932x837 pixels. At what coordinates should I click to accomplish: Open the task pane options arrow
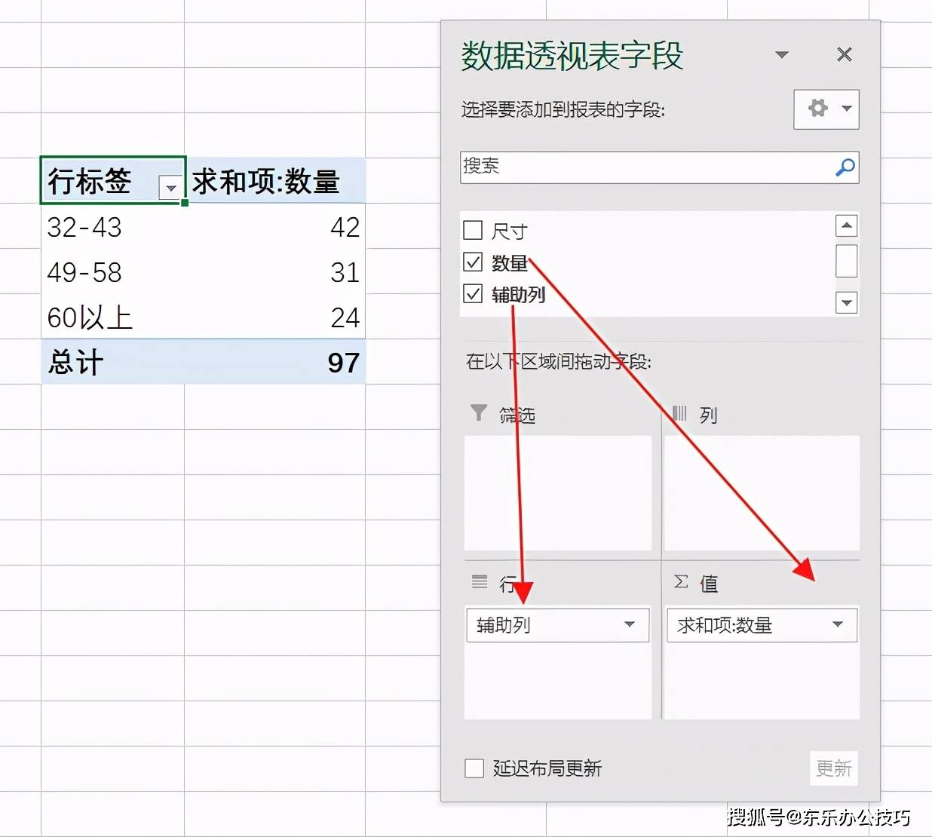782,54
